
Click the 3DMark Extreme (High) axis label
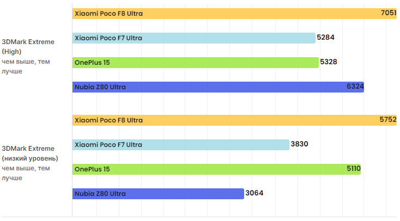28,46
